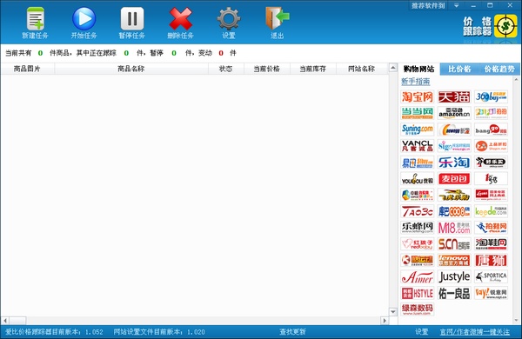
Task: Click the horizontal scrollbar left arrow
Action: (x=5, y=321)
